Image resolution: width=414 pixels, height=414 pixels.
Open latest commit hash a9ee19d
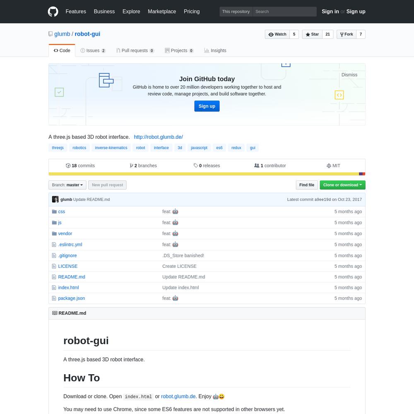323,200
